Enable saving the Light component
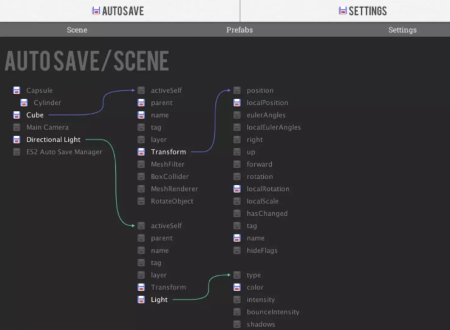The image size is (450, 330). [x=140, y=300]
